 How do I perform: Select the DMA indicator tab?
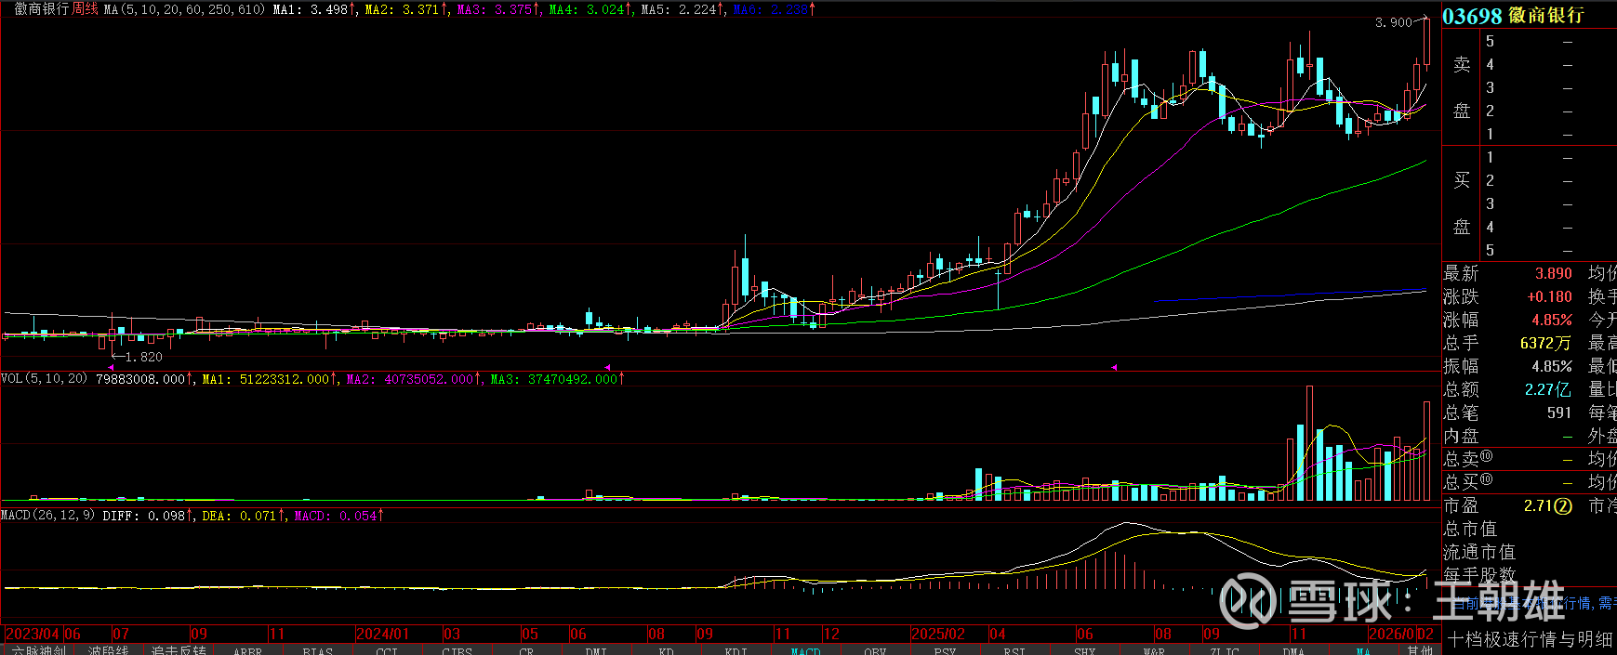click(x=1293, y=650)
